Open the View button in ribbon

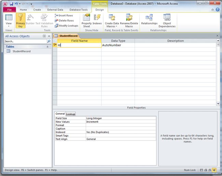click(x=9, y=21)
